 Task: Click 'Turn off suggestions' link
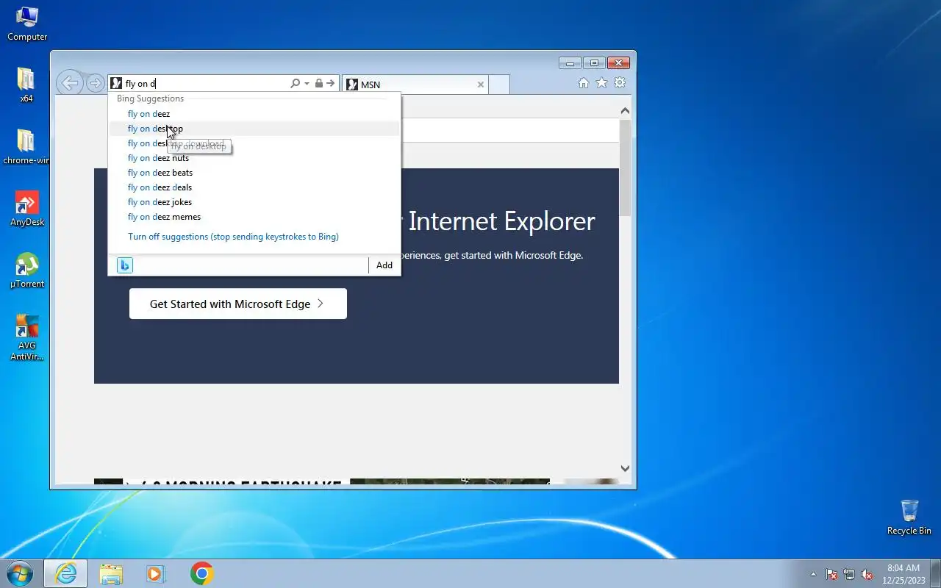pos(233,237)
